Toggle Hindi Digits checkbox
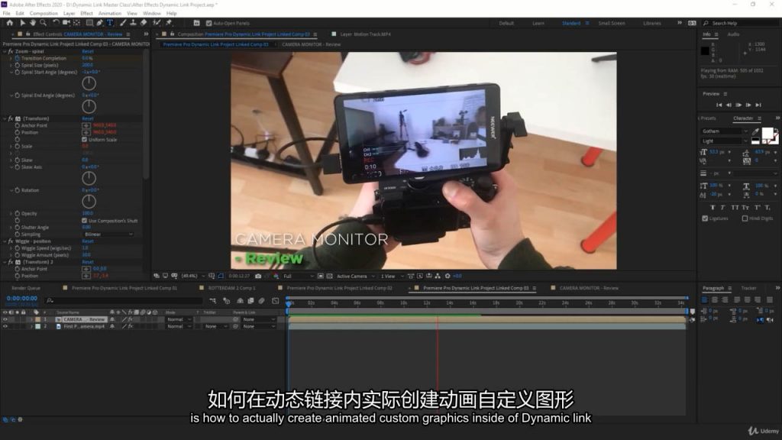 coord(745,218)
